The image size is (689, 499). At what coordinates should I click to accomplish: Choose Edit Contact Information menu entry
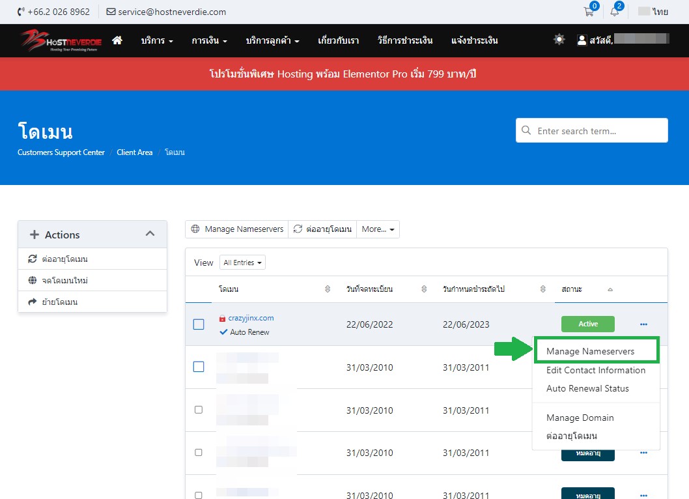pos(595,370)
